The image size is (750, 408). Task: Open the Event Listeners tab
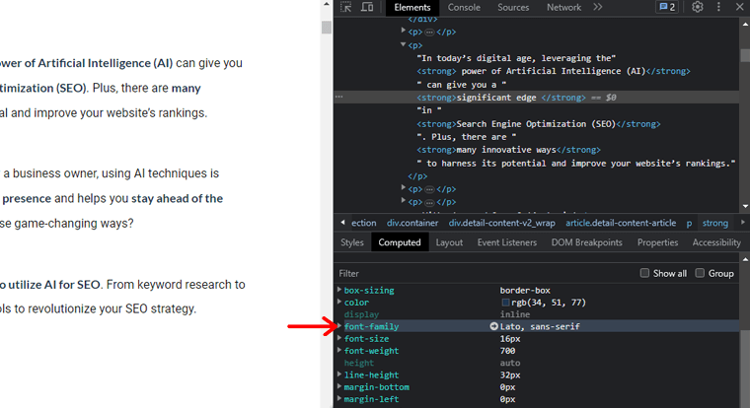(507, 242)
